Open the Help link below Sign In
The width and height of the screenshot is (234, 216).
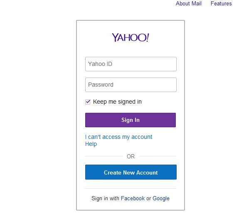point(91,144)
